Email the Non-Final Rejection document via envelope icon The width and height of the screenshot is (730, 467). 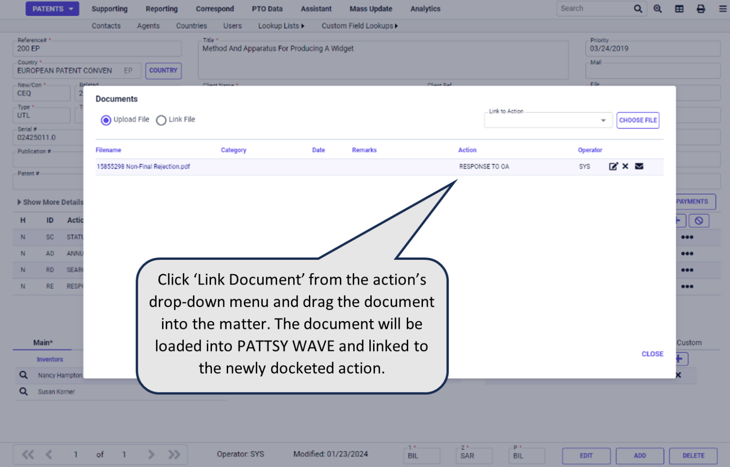coord(639,166)
